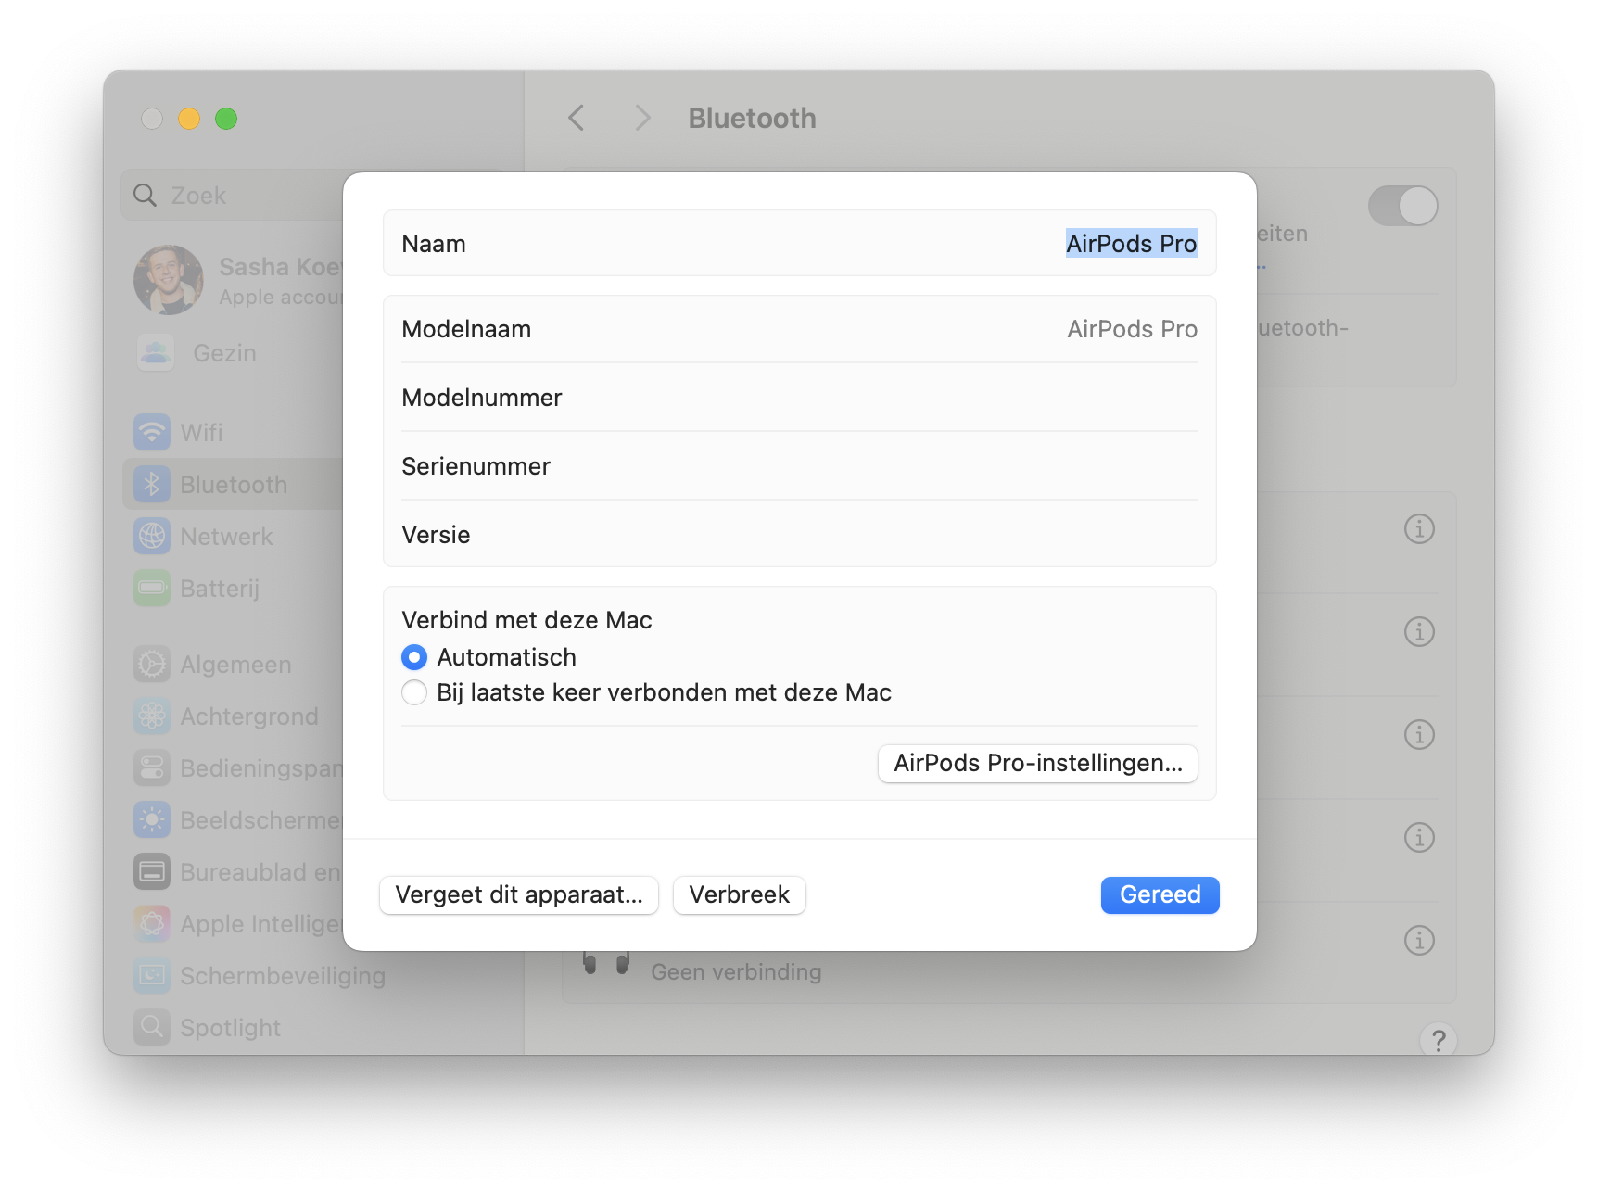Click the info icon beside Geen verbinding
This screenshot has width=1598, height=1192.
point(1419,940)
